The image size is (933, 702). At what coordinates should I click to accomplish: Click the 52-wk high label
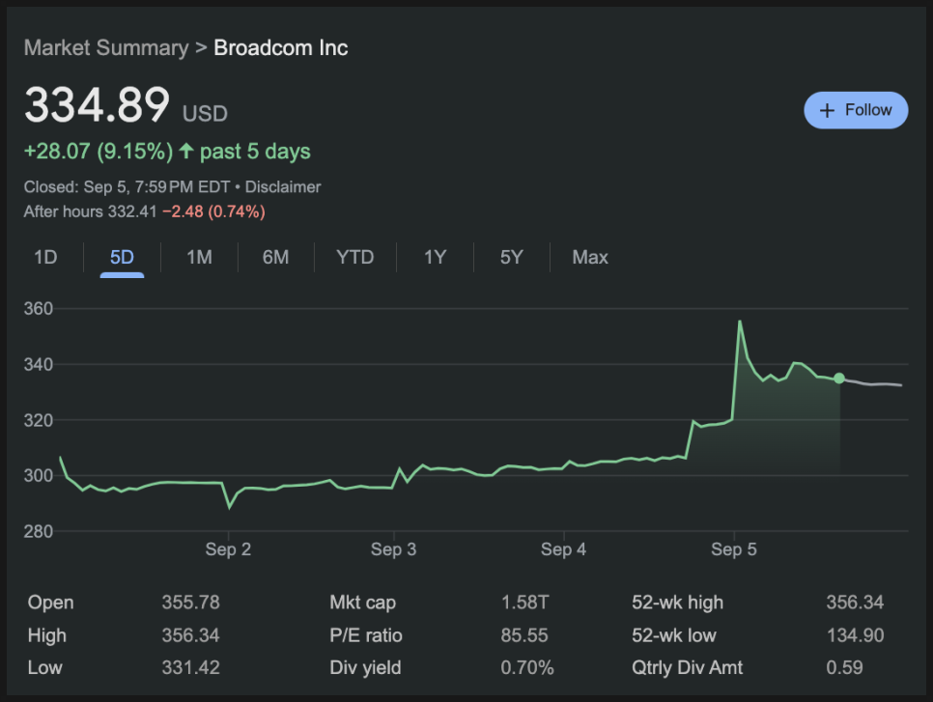pos(678,602)
